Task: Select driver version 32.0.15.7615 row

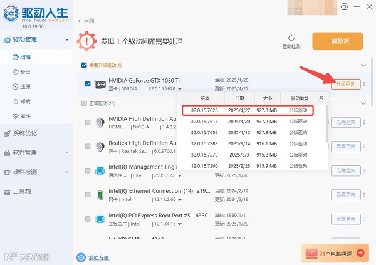Action: click(251, 122)
